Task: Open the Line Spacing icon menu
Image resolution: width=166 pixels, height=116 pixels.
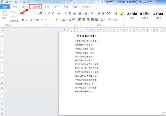Action: 102,19
